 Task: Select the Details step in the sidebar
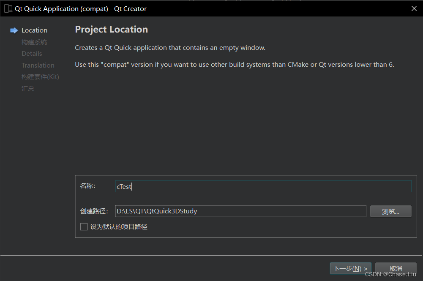click(32, 53)
